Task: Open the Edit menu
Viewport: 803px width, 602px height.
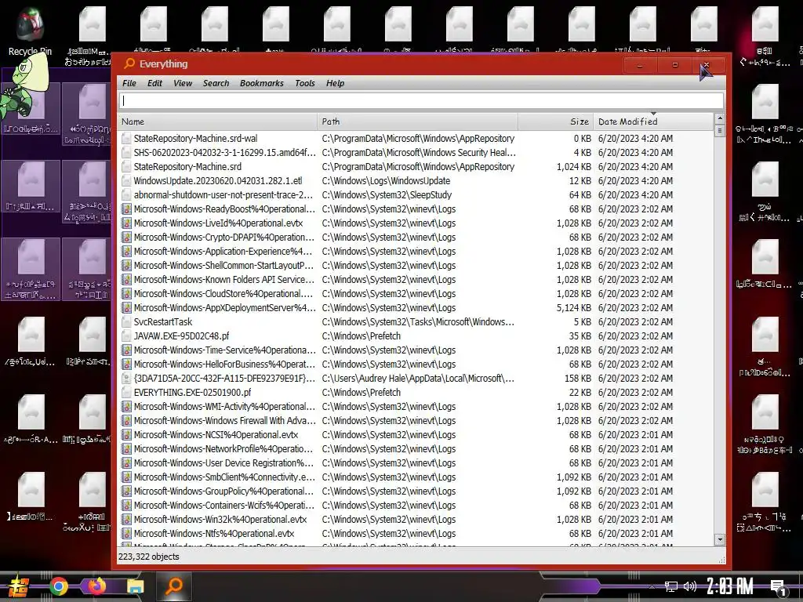Action: click(x=154, y=83)
